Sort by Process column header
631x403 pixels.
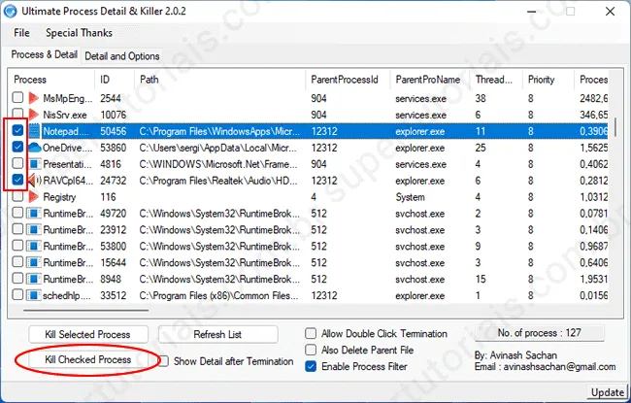[52, 80]
